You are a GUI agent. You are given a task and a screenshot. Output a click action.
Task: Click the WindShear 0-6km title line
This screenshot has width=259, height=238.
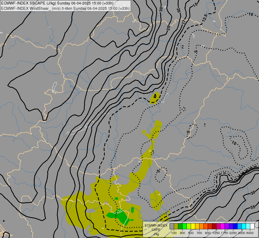(x=65, y=8)
